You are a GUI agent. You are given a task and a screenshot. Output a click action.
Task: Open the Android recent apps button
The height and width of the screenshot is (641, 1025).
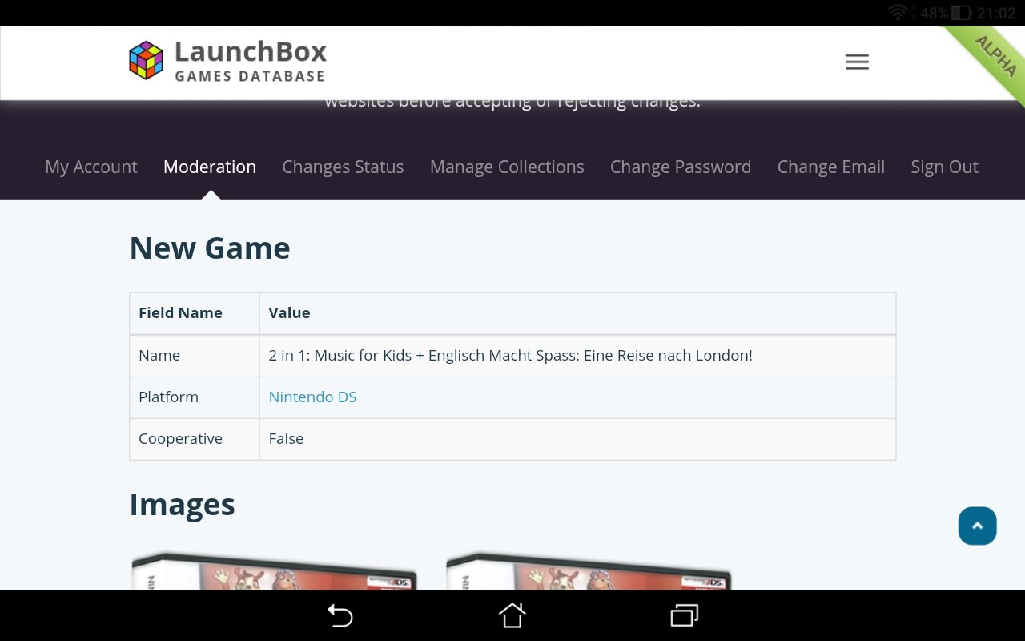pyautogui.click(x=684, y=615)
